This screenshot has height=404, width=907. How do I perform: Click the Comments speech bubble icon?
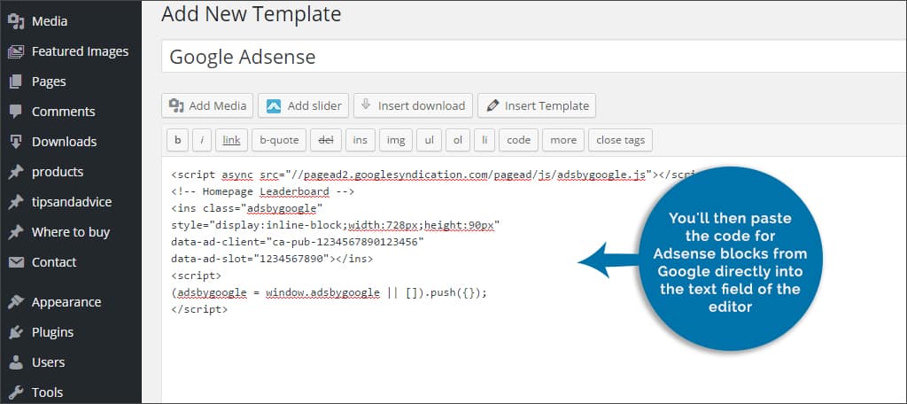(x=15, y=112)
